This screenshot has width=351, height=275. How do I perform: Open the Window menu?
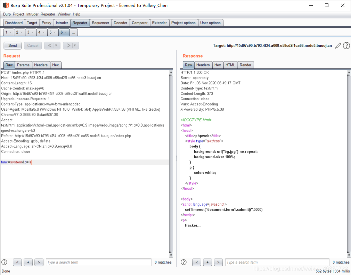tap(64, 14)
